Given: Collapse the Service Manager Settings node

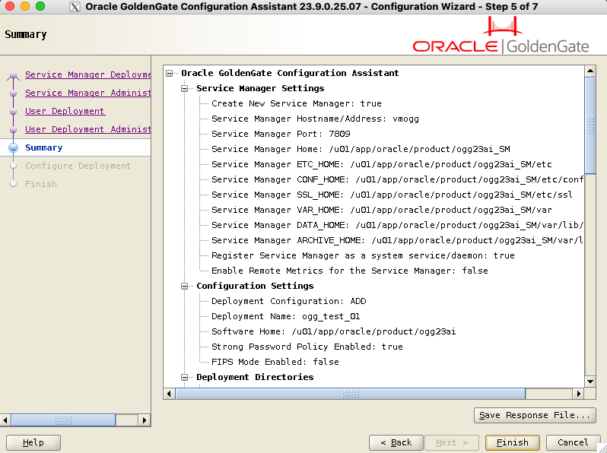Looking at the screenshot, I should 184,88.
